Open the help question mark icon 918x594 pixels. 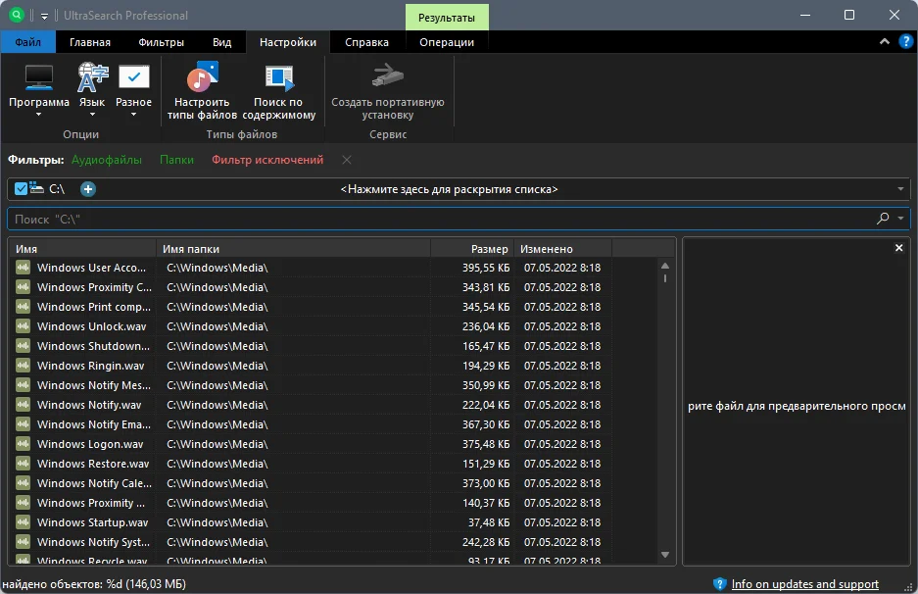click(x=905, y=41)
